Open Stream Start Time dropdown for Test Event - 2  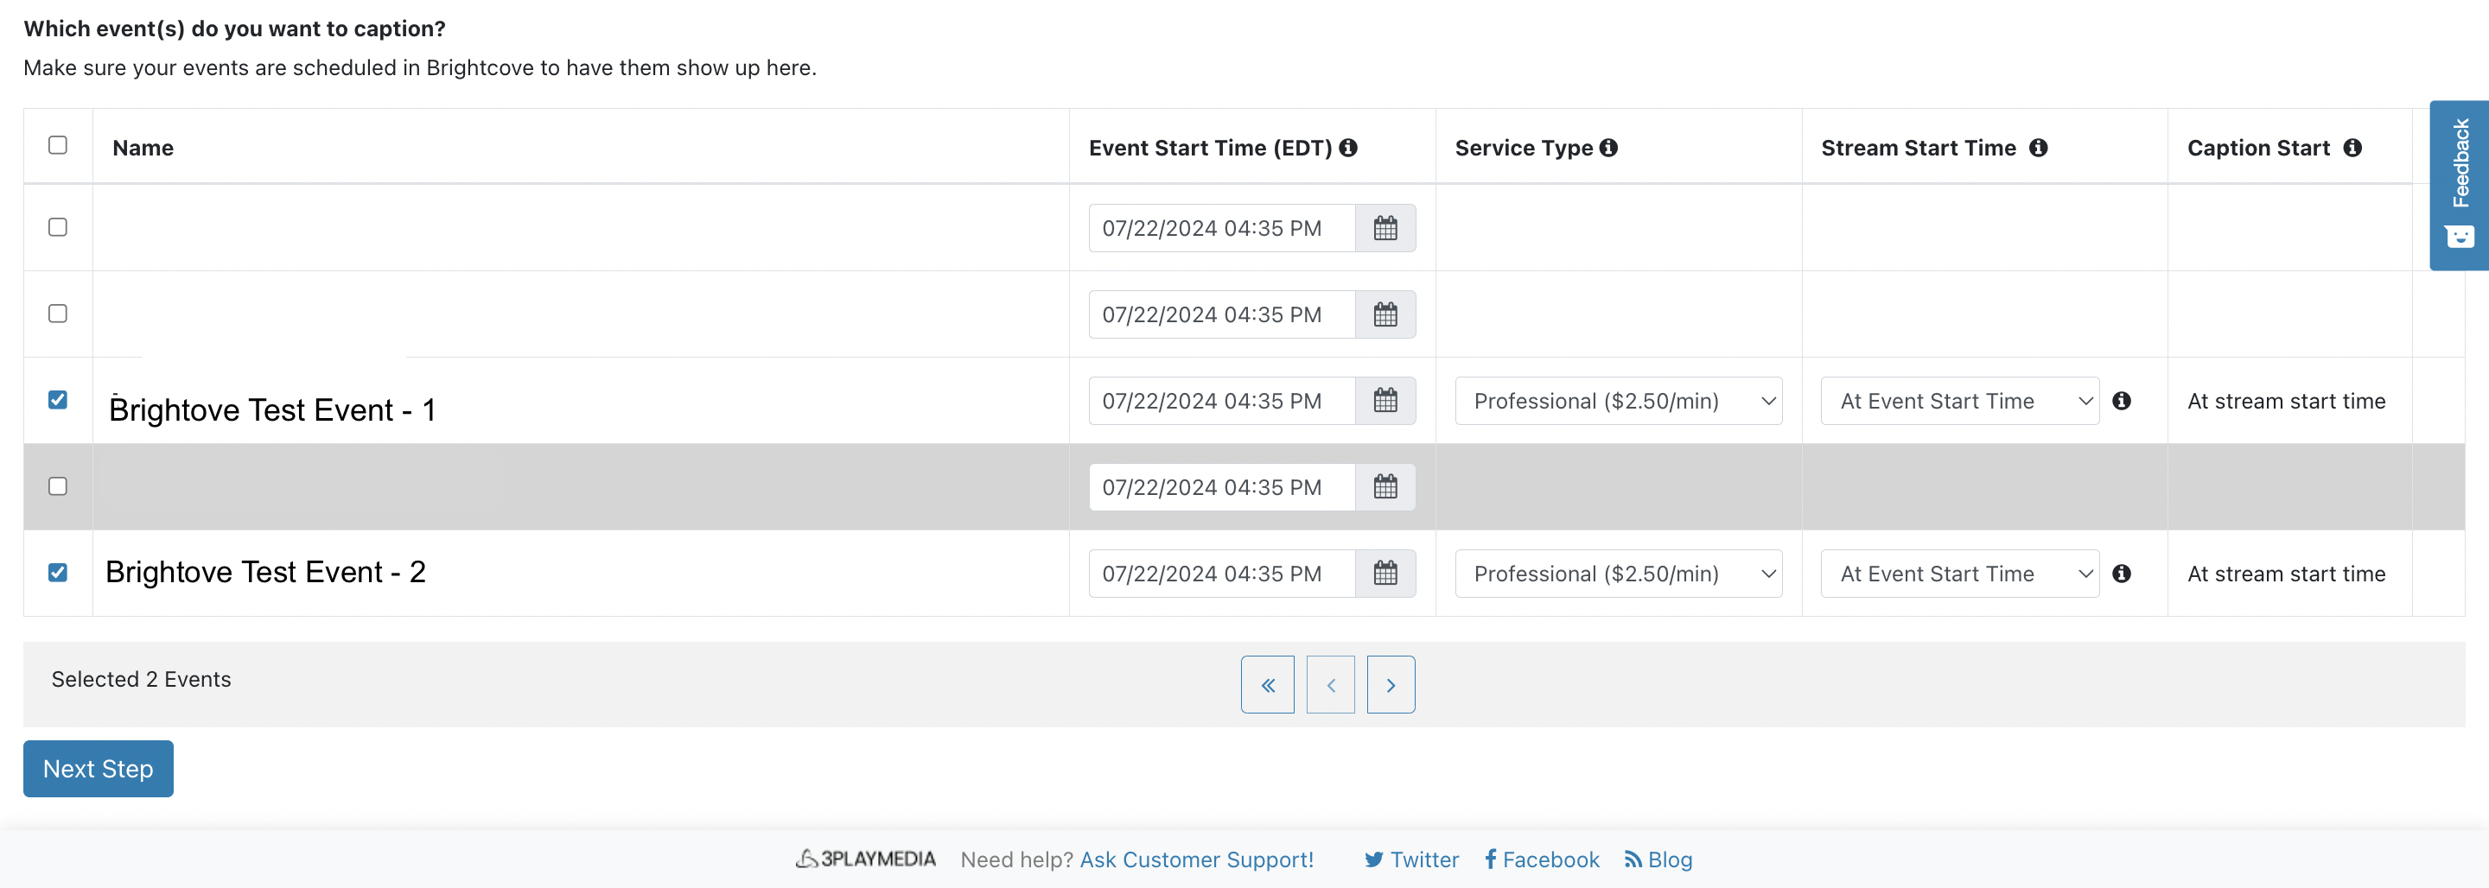[1958, 574]
